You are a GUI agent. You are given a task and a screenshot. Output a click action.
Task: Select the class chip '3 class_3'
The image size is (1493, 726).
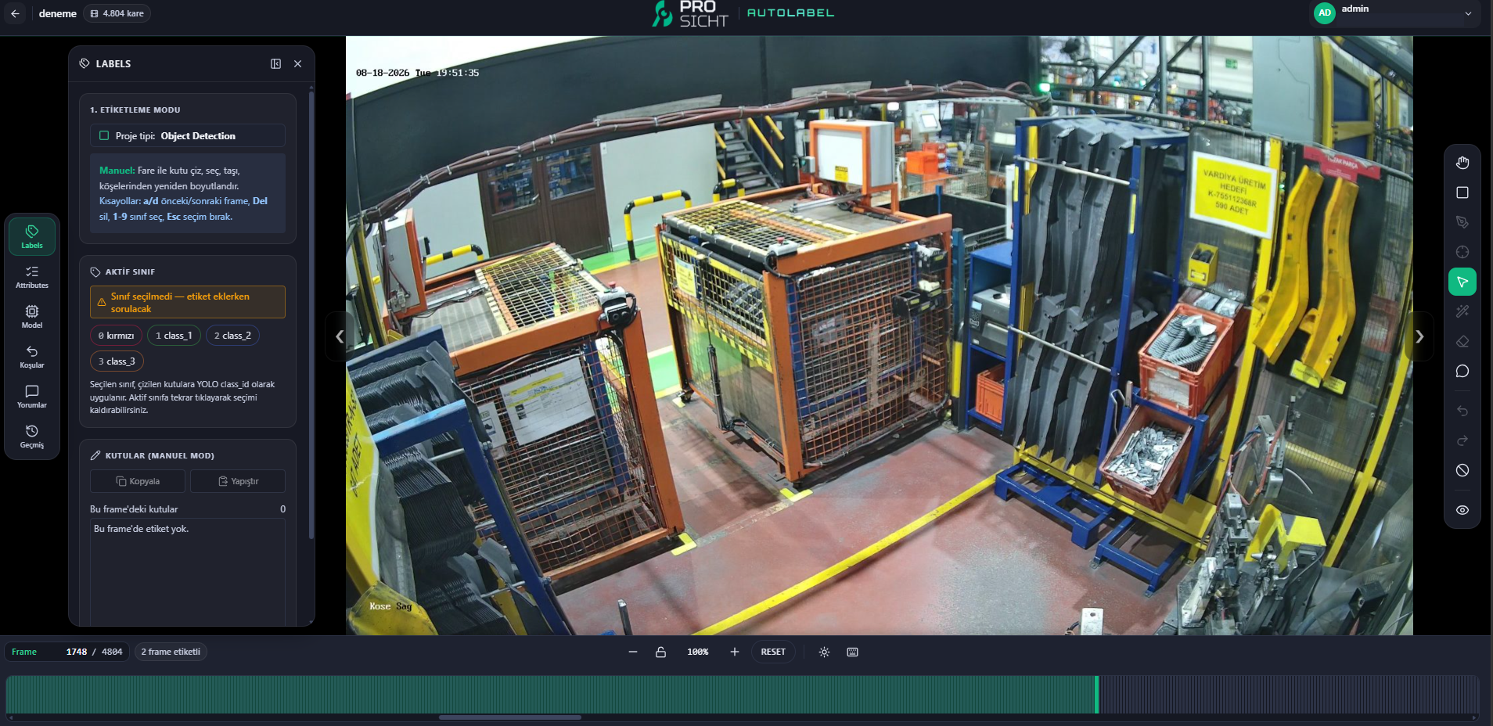tap(117, 361)
